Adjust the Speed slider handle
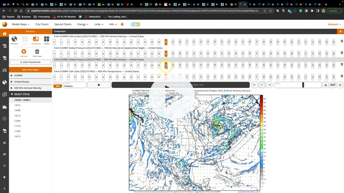The height and width of the screenshot is (193, 344). 303,85
